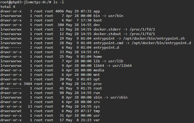Image resolution: width=194 pixels, height=123 pixels.
Task: Select the 'proc' directory name
Action: pyautogui.click(x=98, y=84)
